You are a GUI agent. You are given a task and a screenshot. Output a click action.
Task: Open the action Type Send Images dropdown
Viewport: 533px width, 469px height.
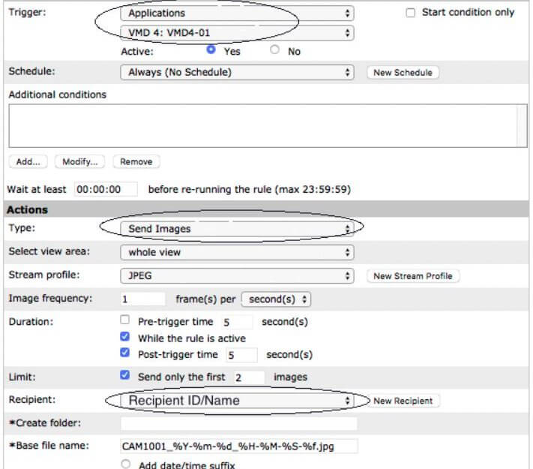point(237,229)
